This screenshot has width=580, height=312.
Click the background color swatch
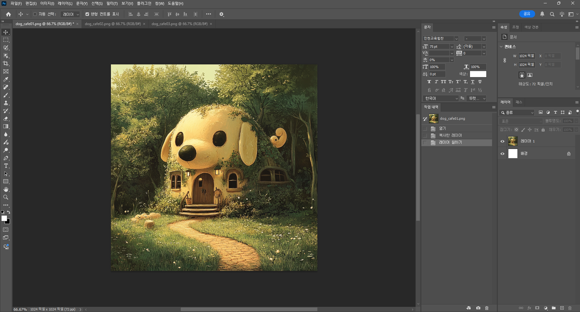[8, 222]
